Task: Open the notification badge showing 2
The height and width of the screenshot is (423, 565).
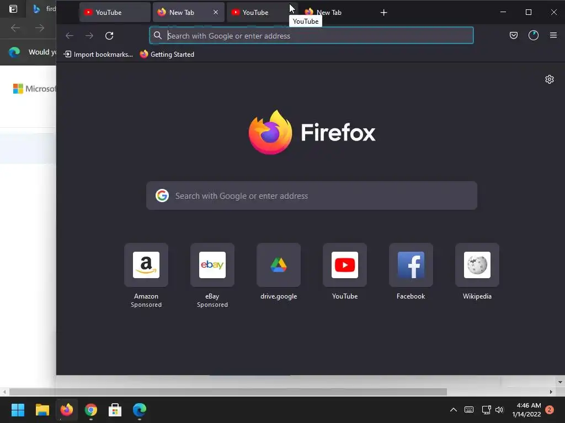Action: point(550,410)
